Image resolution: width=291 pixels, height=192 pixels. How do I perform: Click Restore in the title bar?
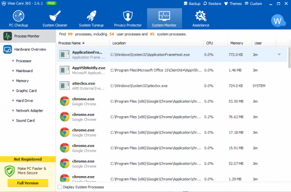click(x=212, y=4)
